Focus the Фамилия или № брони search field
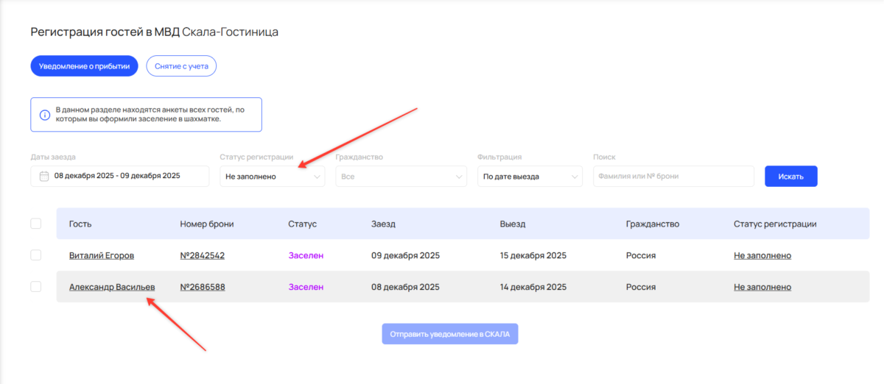The height and width of the screenshot is (384, 884). pyautogui.click(x=673, y=177)
